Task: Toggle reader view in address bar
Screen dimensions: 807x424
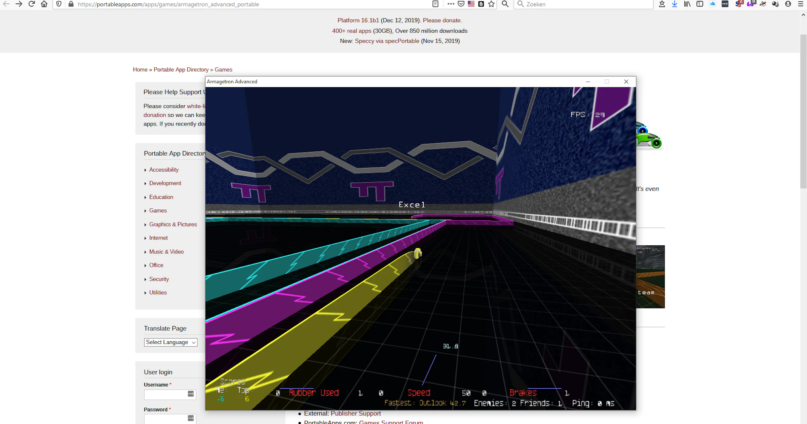Action: 435,4
